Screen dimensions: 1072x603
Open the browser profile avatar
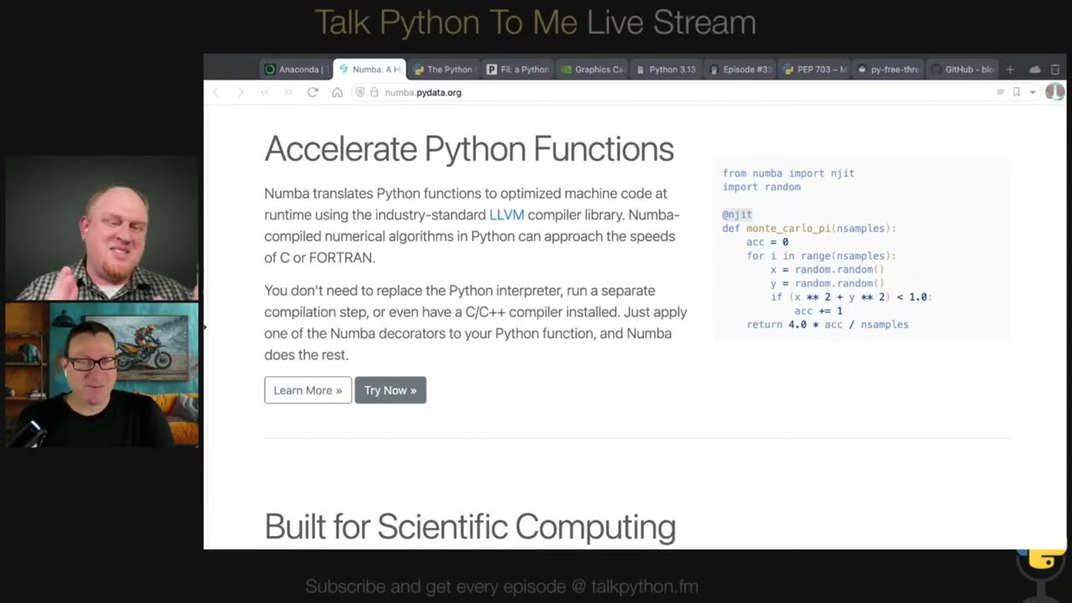[1054, 92]
